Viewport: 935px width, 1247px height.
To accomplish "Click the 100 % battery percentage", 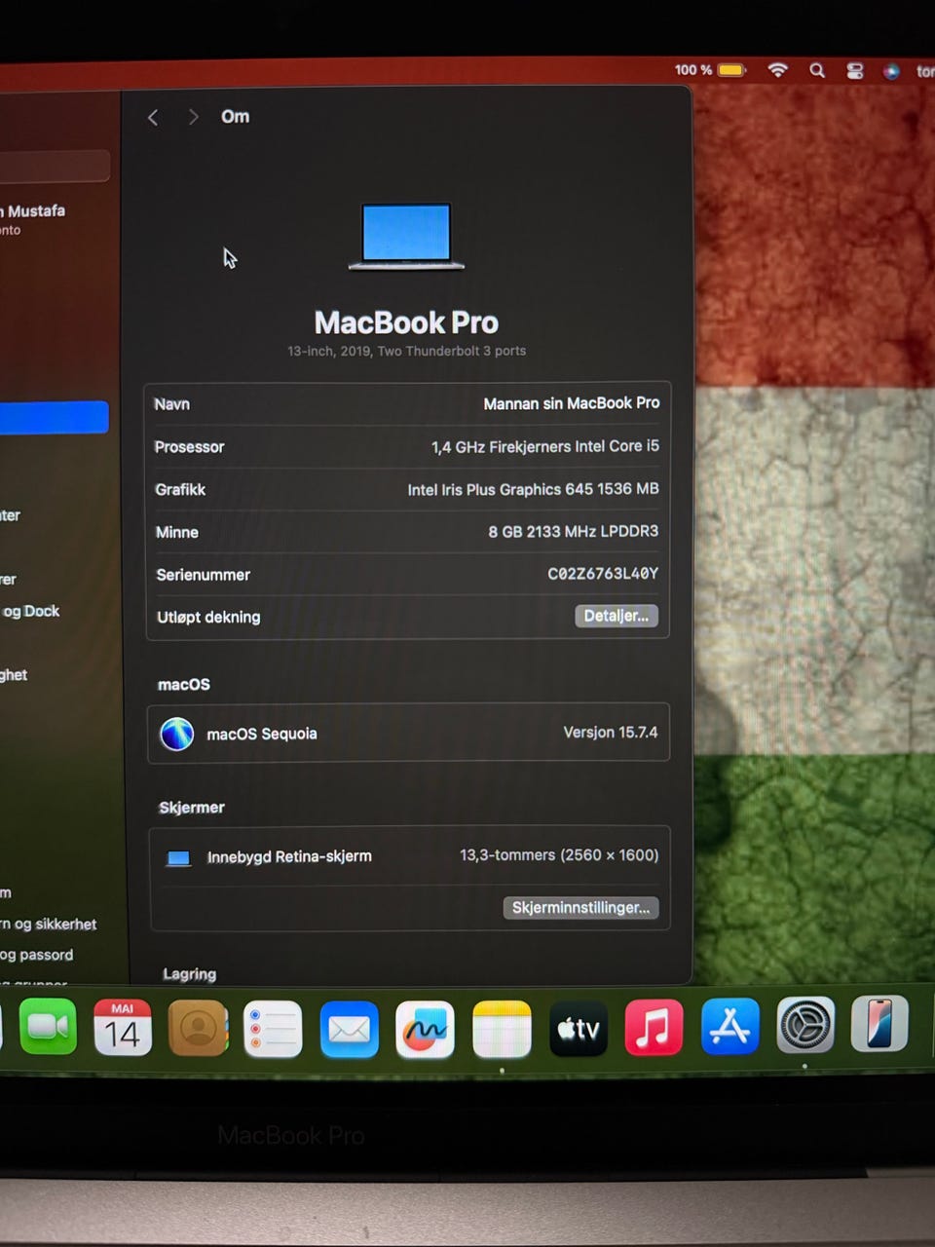I will pos(693,70).
